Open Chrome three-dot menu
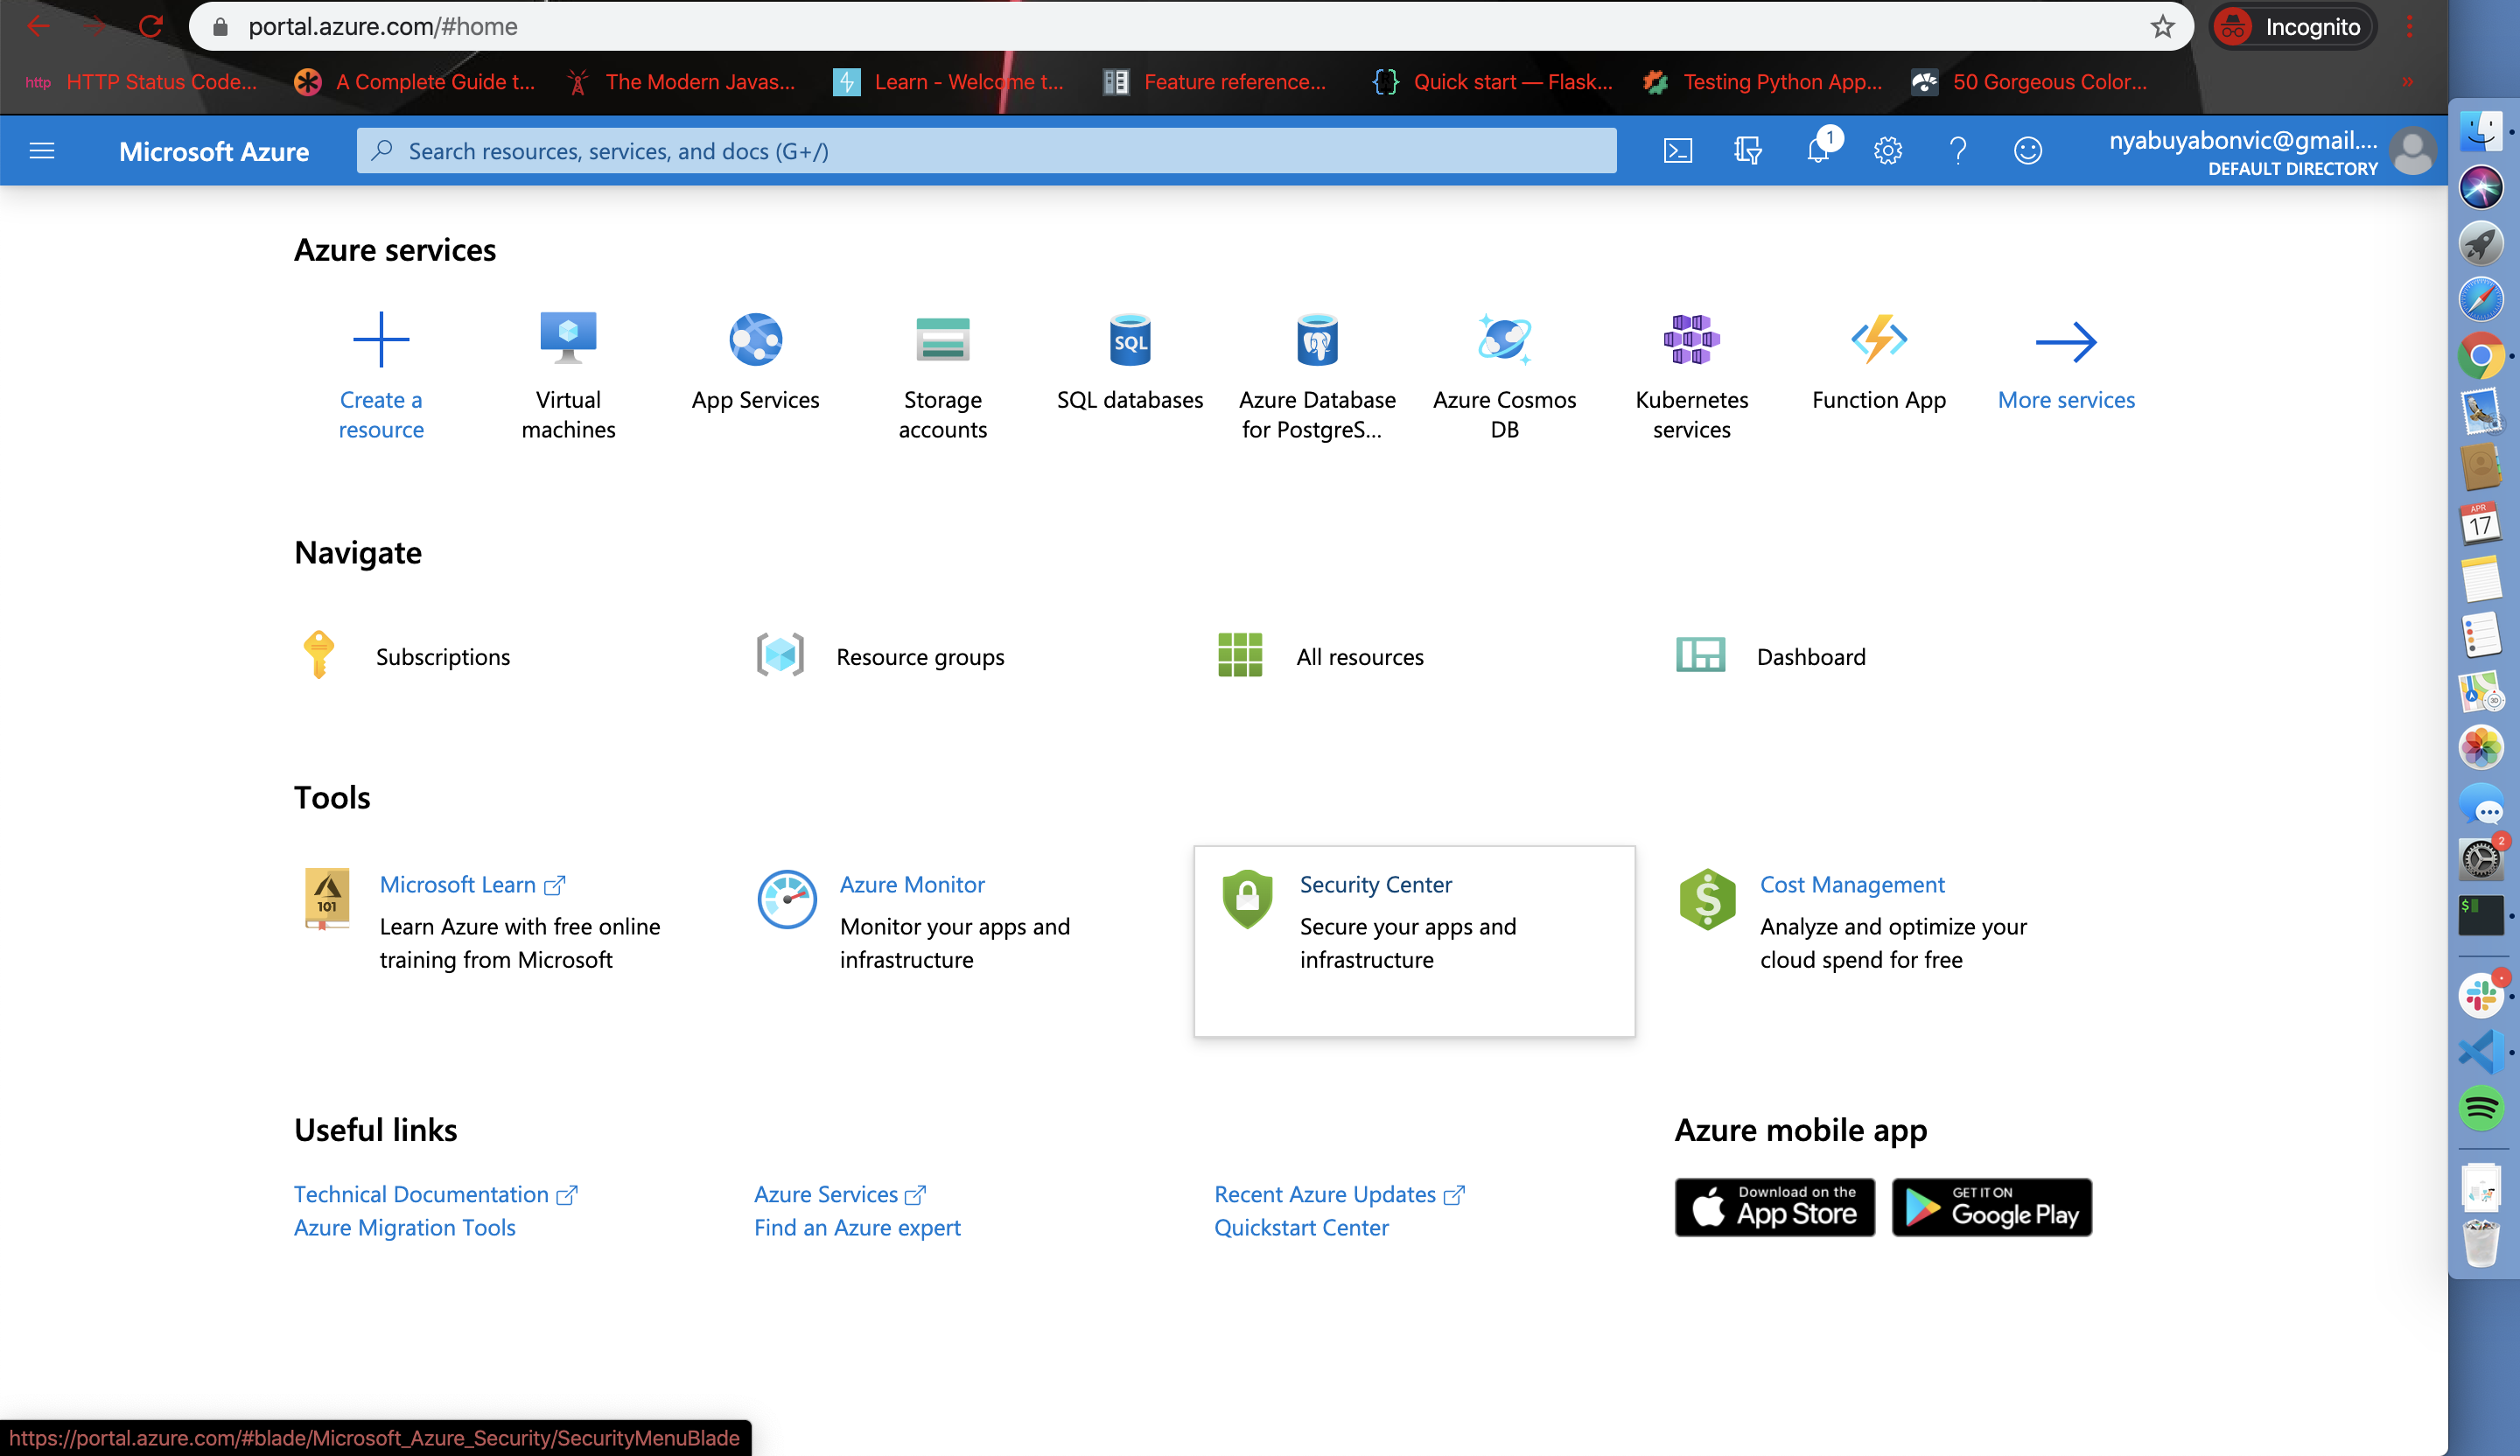This screenshot has height=1456, width=2520. click(2409, 26)
